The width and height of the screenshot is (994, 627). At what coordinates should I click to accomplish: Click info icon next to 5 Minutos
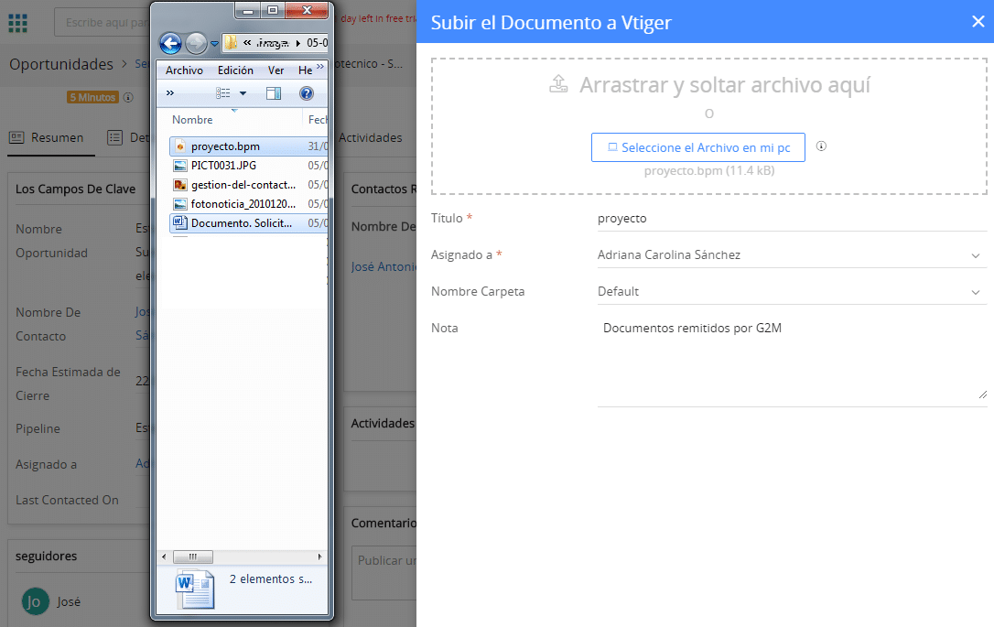pos(128,98)
